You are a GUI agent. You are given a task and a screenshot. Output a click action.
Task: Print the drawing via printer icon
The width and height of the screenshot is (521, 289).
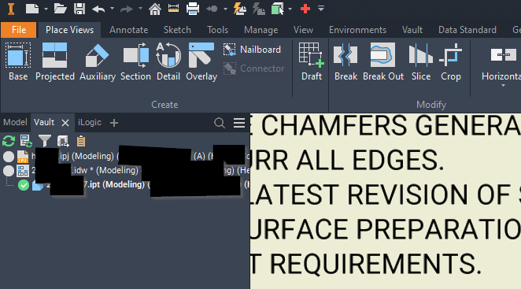point(193,9)
